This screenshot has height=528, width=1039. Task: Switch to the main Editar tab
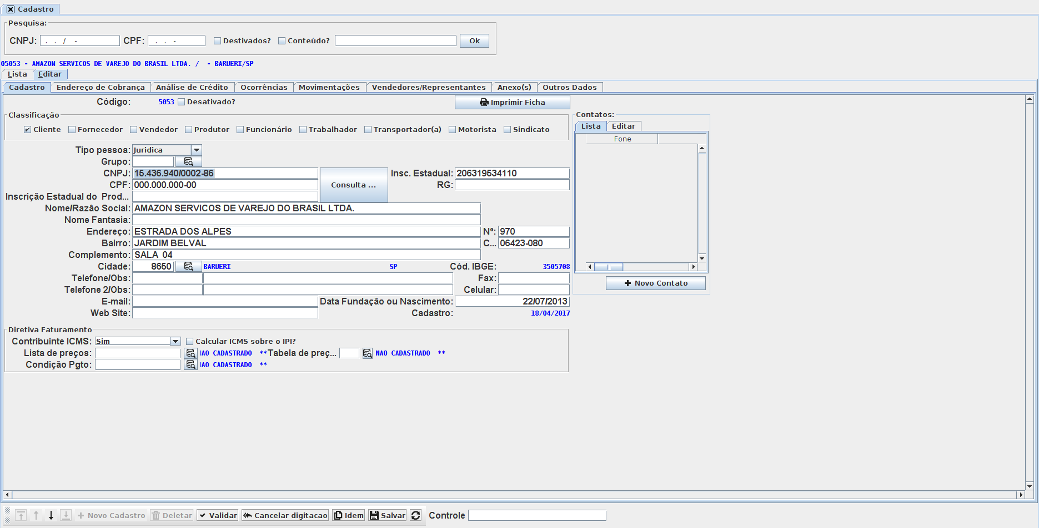coord(50,74)
